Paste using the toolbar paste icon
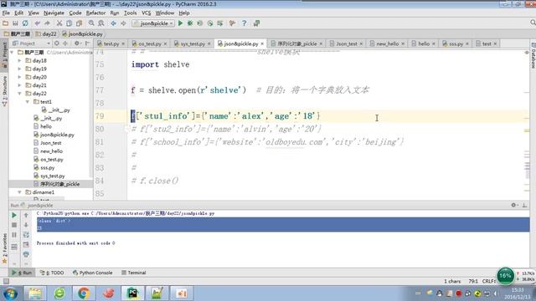536x301 pixels. click(x=79, y=23)
